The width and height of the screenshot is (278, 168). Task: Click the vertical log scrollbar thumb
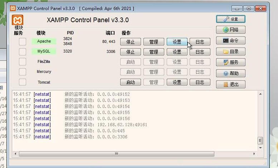pos(260,141)
